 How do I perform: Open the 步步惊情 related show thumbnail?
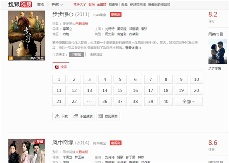tap(218, 51)
